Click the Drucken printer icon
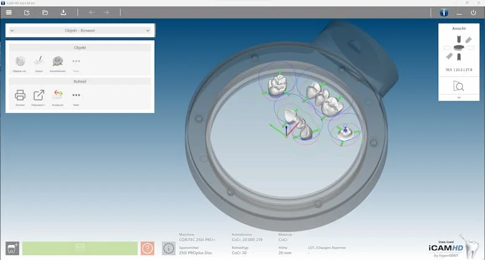Screen dimensions: 485x260 coord(20,94)
